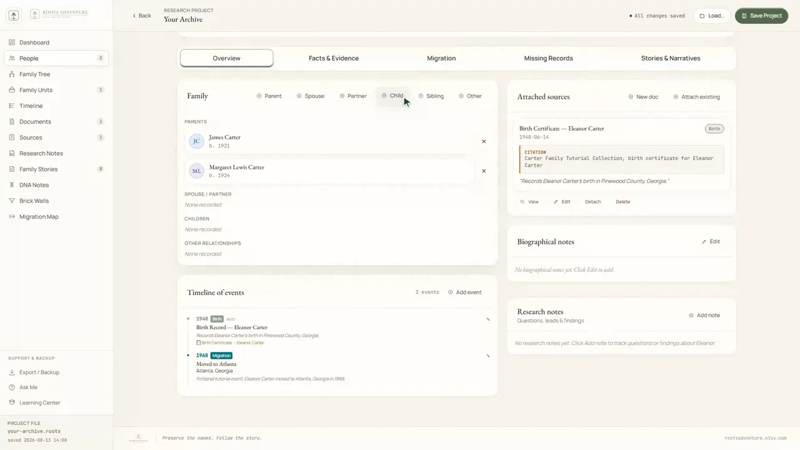This screenshot has width=800, height=450.
Task: Add an Other relationship
Action: click(470, 96)
